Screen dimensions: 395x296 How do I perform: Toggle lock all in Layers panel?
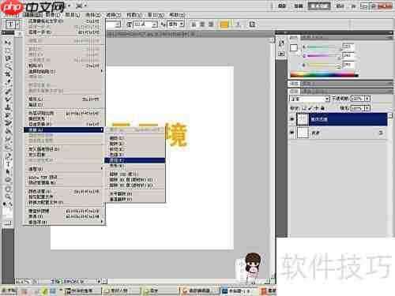(x=322, y=108)
